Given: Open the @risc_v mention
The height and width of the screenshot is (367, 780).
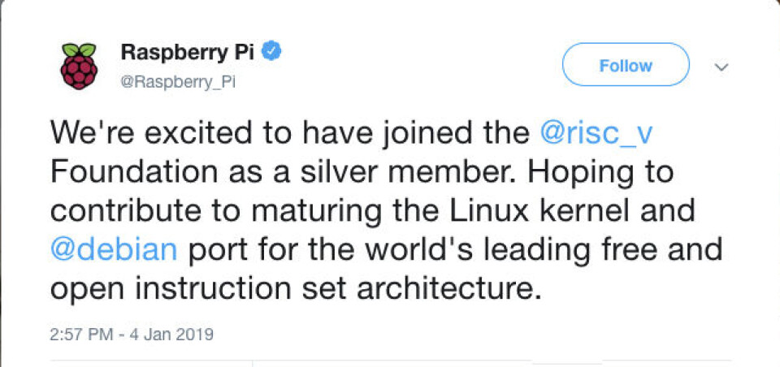Looking at the screenshot, I should pos(596,133).
